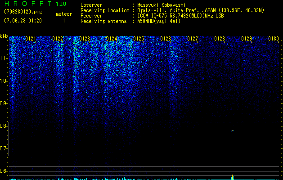Click time marker 0128
Image resolution: width=283 pixels, height=180 pixels.
pyautogui.click(x=220, y=39)
